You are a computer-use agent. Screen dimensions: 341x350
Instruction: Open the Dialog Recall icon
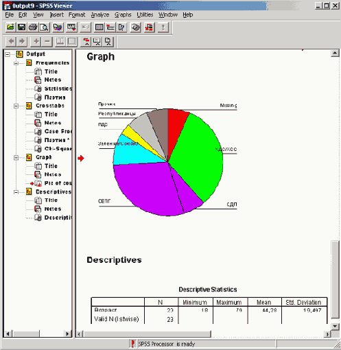click(71, 27)
